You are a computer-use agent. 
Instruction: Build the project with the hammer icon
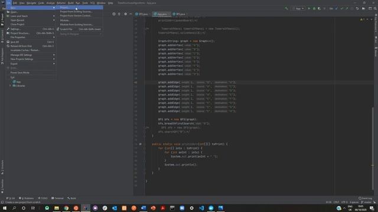click(286, 8)
